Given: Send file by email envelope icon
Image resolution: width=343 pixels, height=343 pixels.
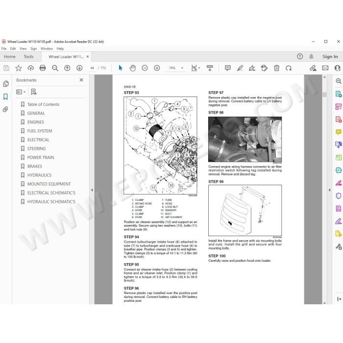Looking at the screenshot, I should [x=325, y=68].
